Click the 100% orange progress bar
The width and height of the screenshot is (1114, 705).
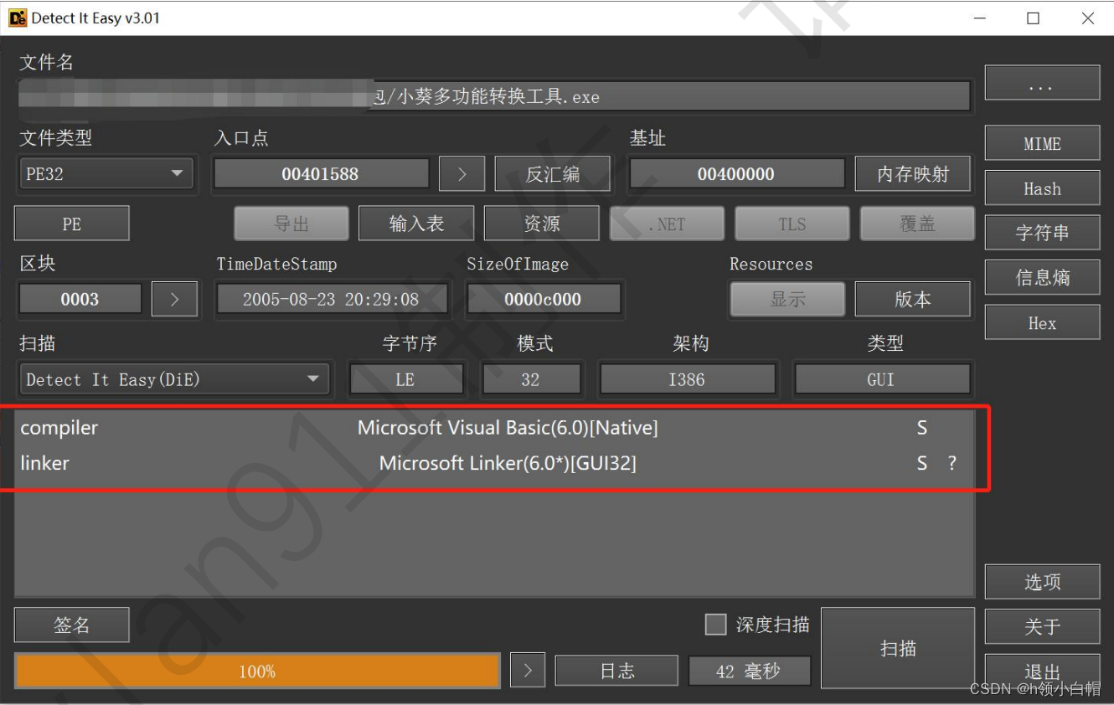click(x=257, y=671)
